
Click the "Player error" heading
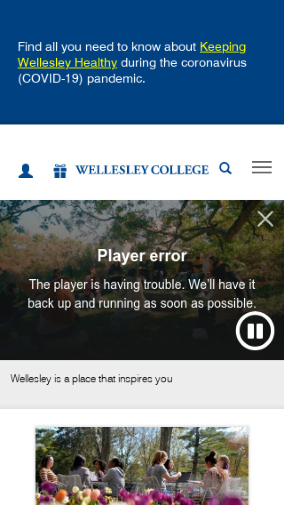[x=142, y=256]
